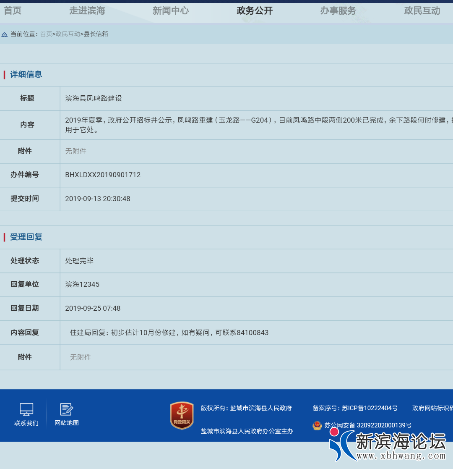453x469 pixels.
Task: Go to 首页 in the top navigation
Action: [x=13, y=11]
